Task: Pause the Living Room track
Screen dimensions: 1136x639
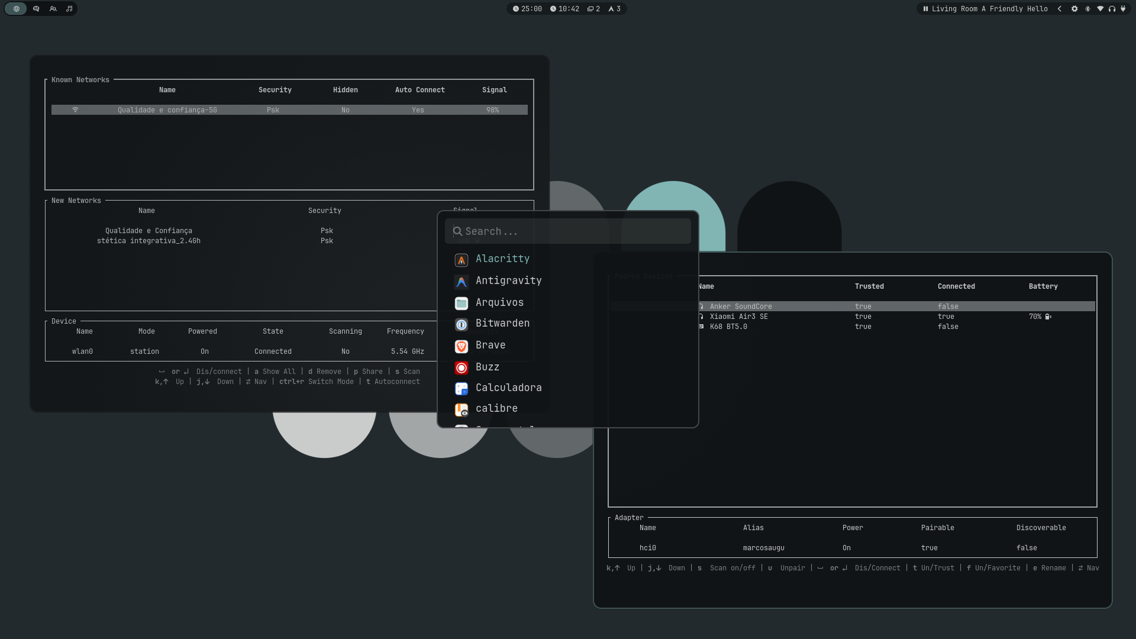Action: (x=925, y=9)
